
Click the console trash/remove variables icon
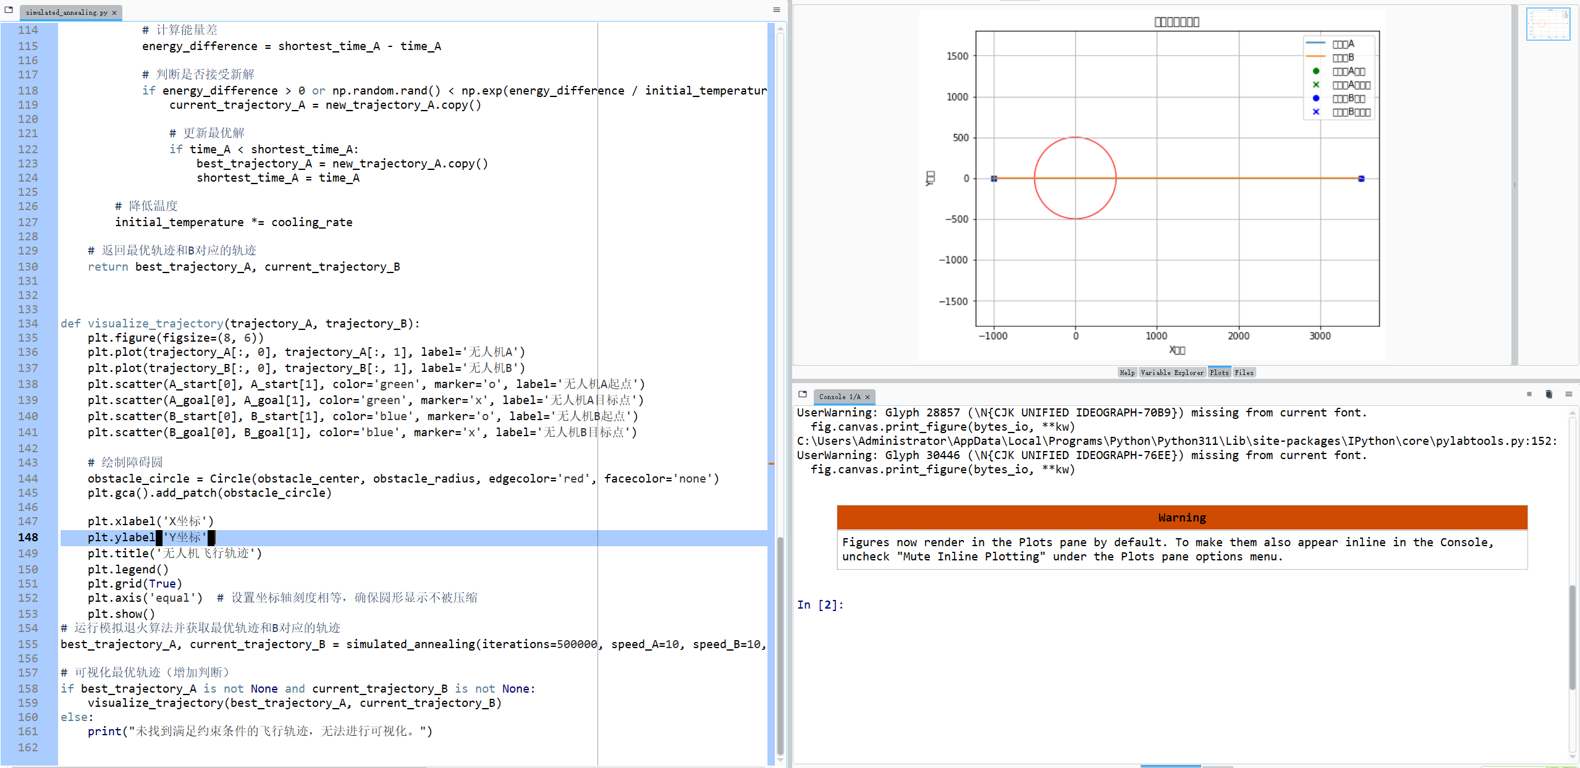coord(1549,394)
